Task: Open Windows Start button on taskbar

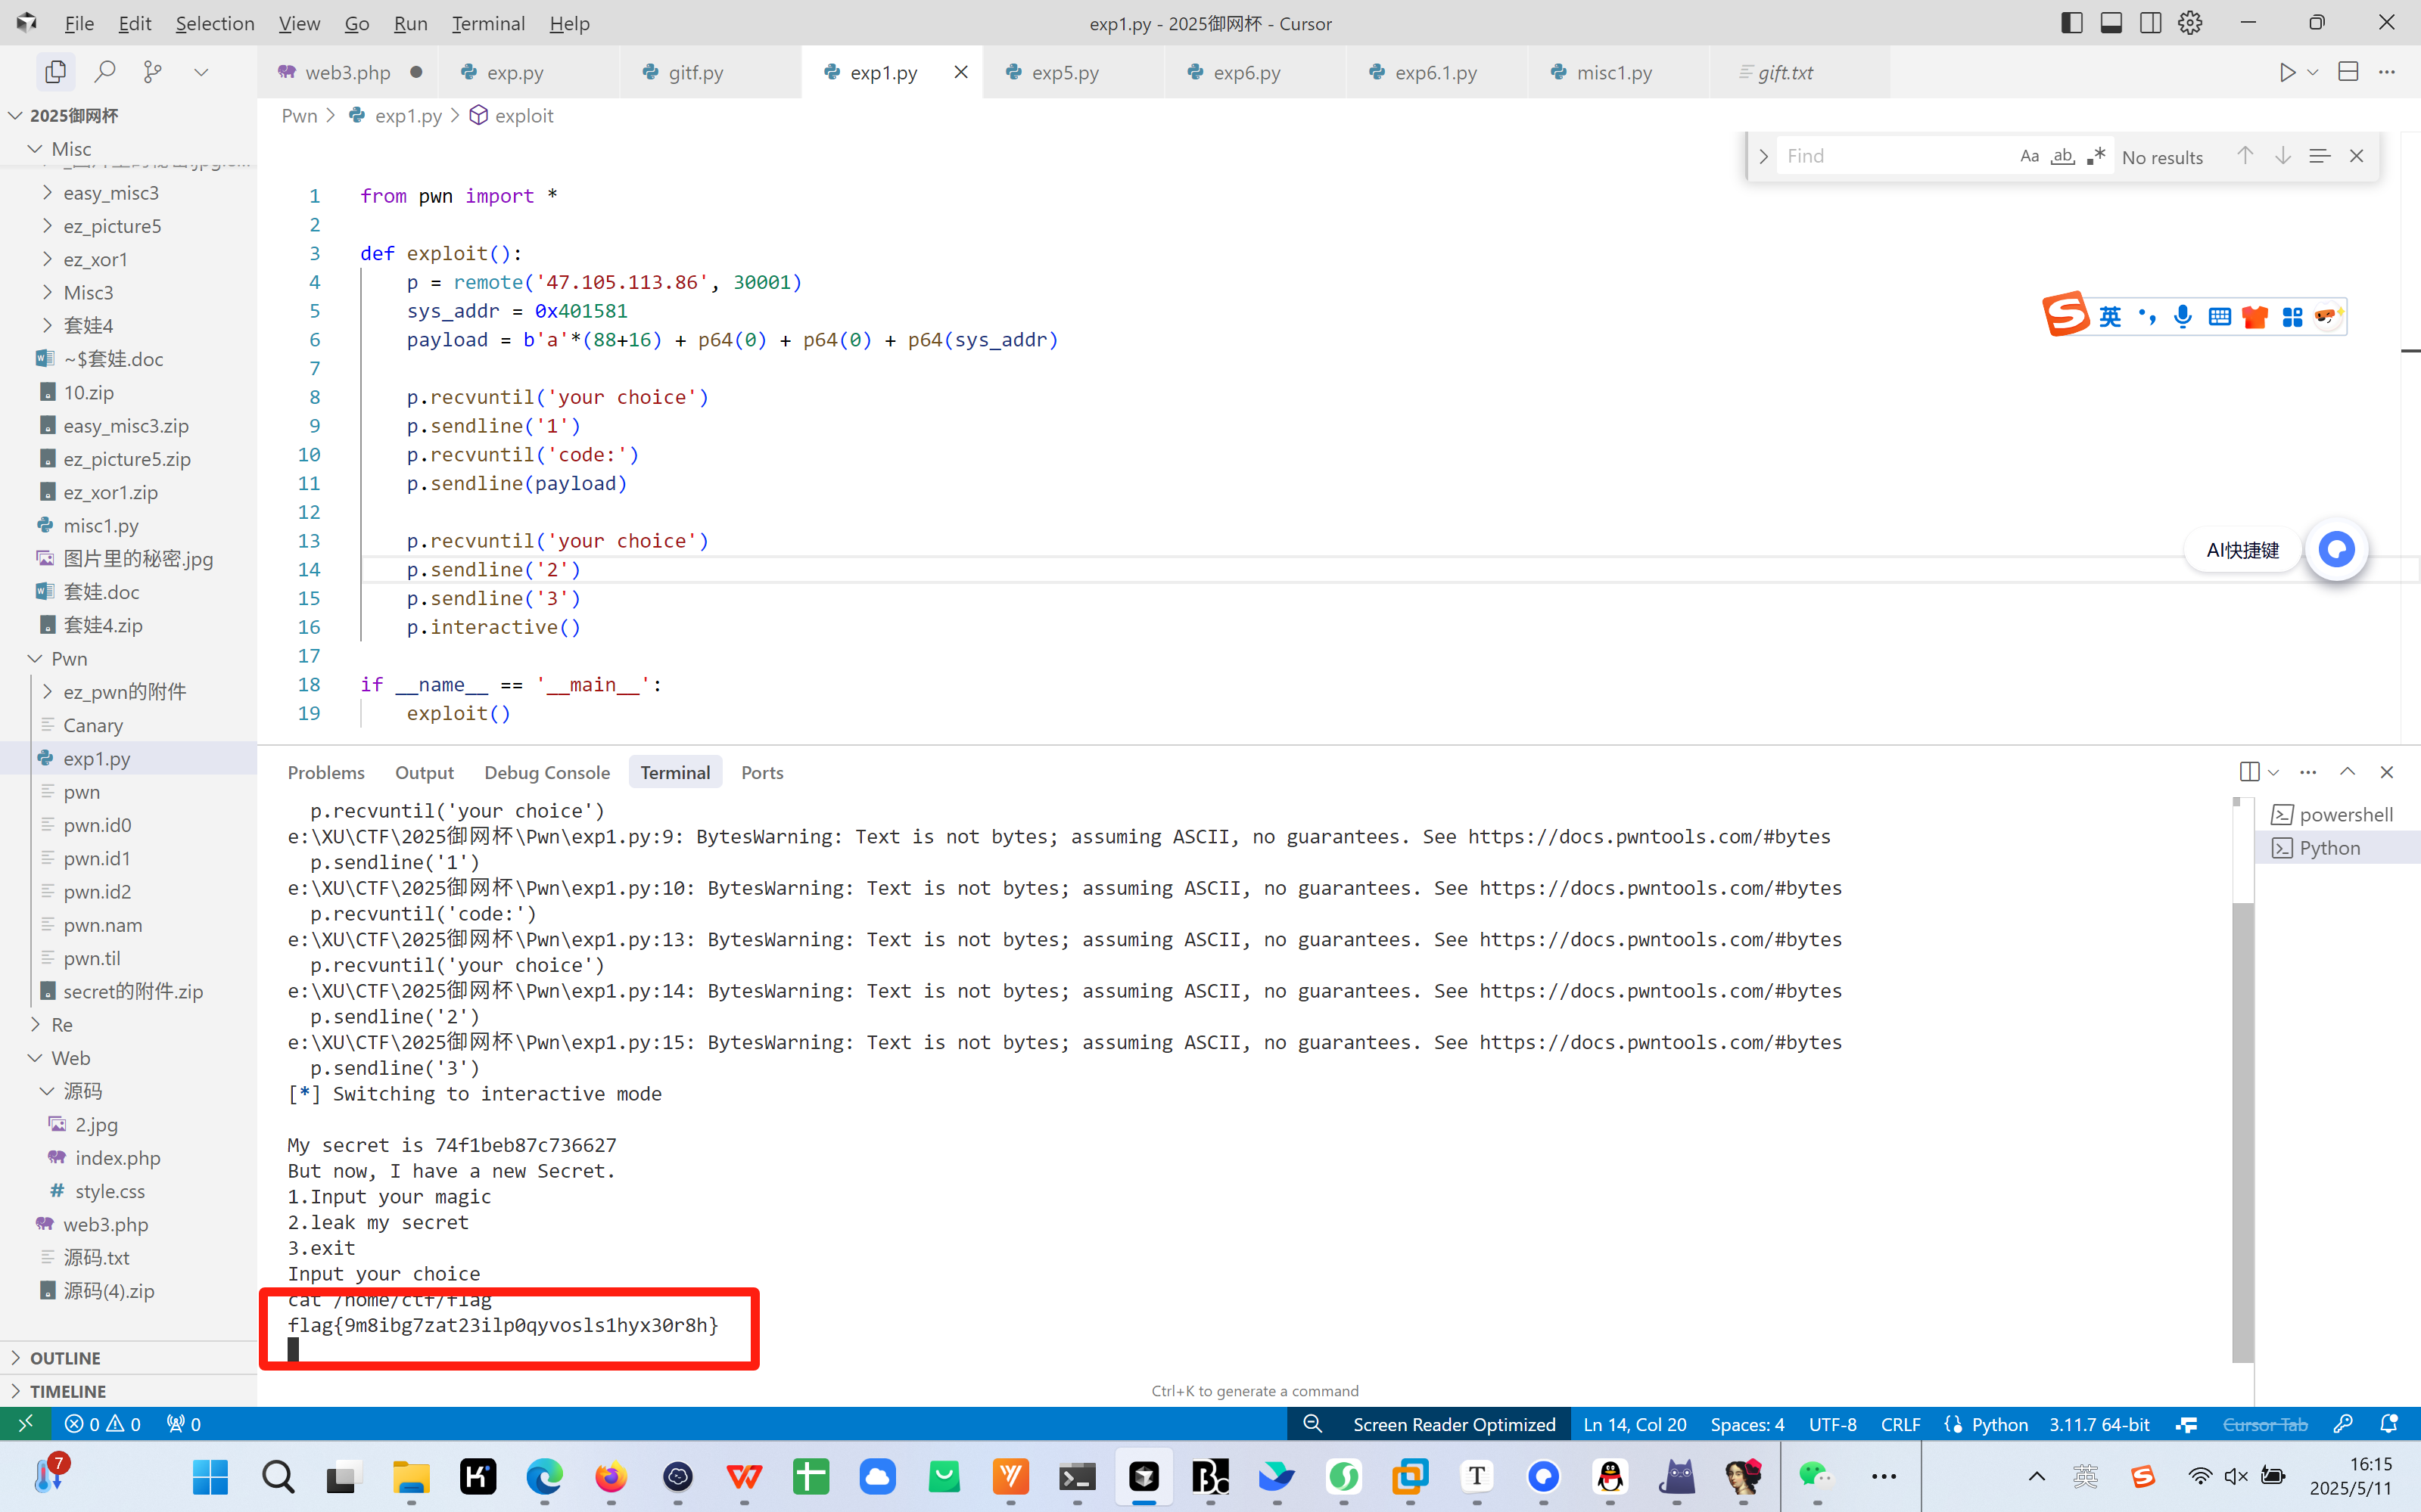Action: click(210, 1476)
